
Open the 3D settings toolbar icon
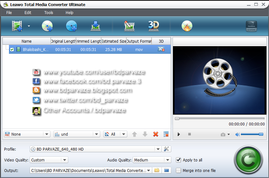153,26
